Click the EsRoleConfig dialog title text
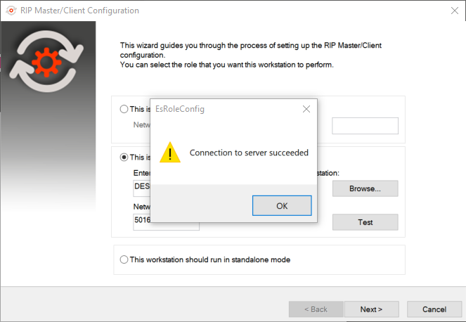 click(180, 109)
